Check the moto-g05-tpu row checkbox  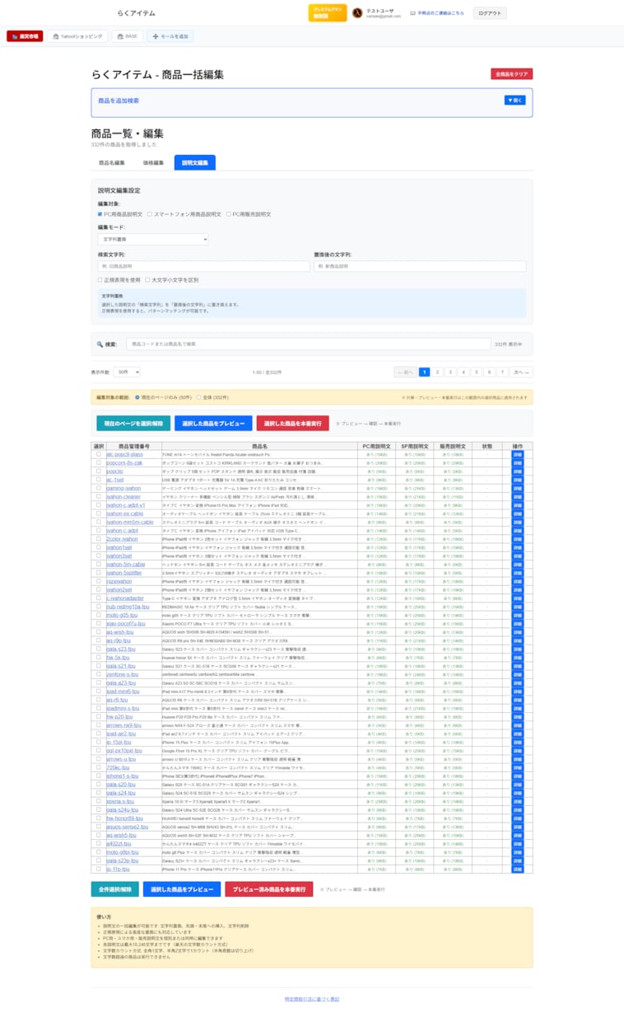99,615
